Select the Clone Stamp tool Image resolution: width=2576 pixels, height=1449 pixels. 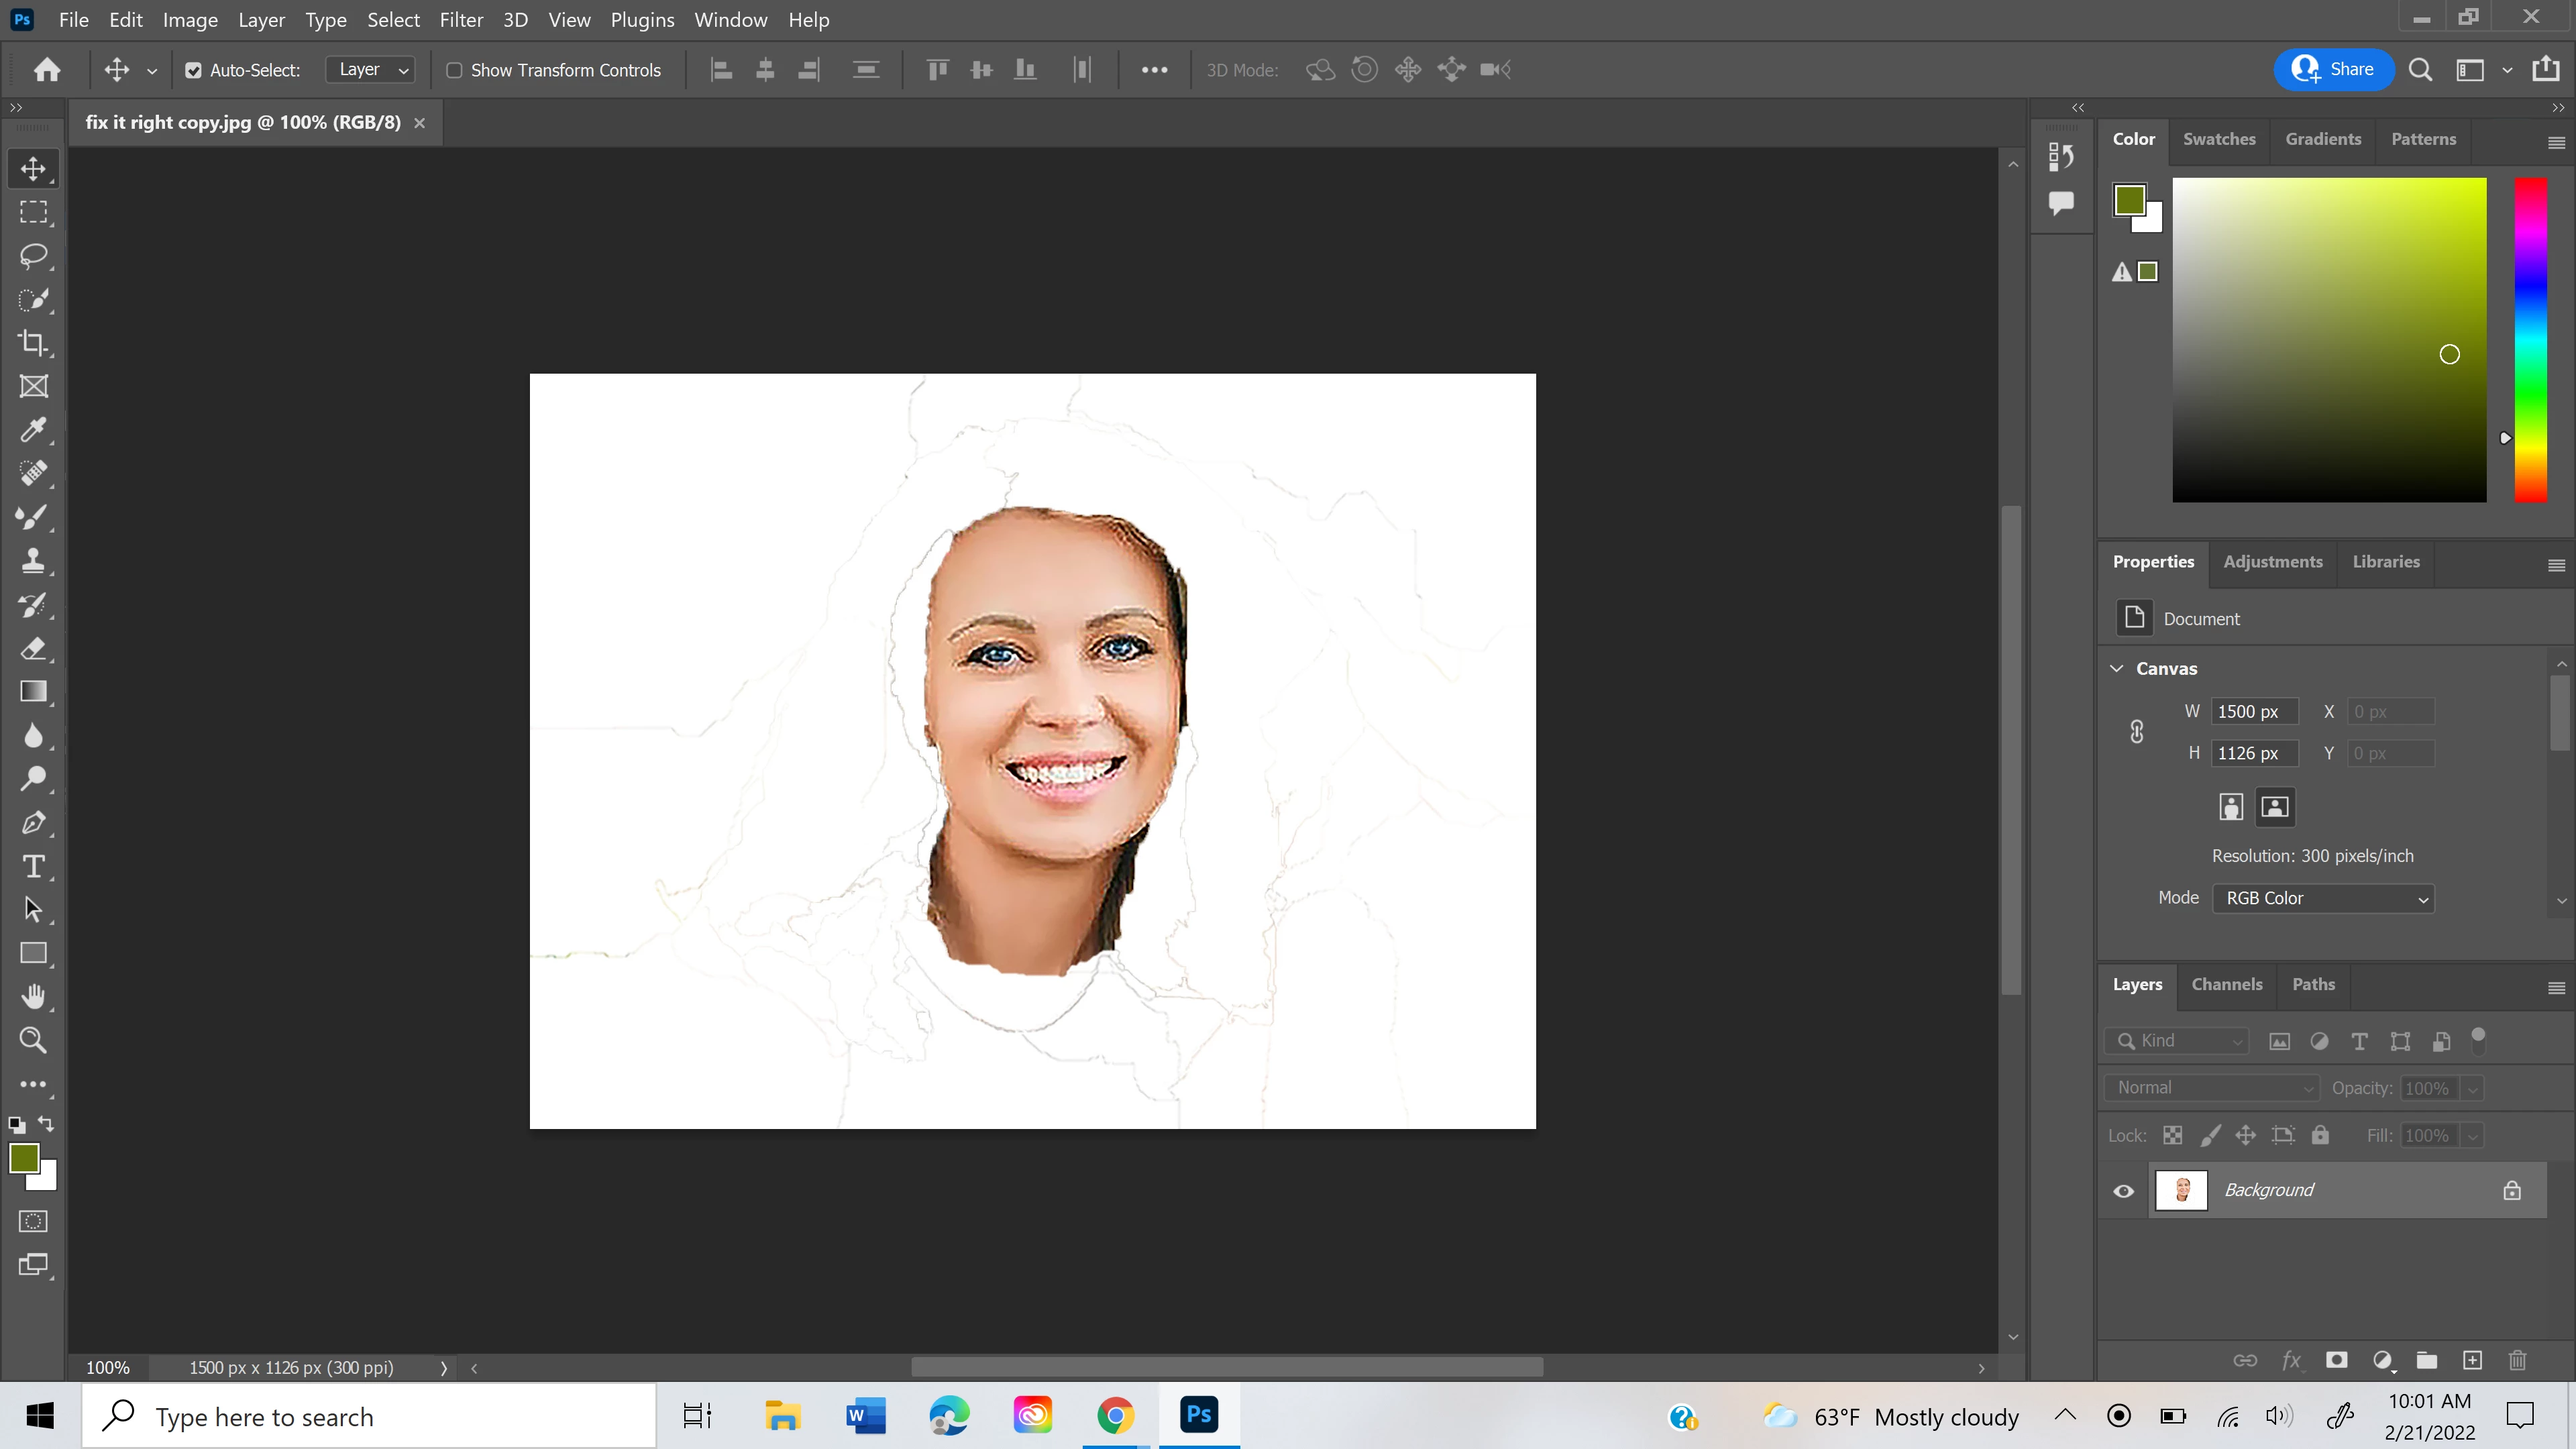pos(33,561)
